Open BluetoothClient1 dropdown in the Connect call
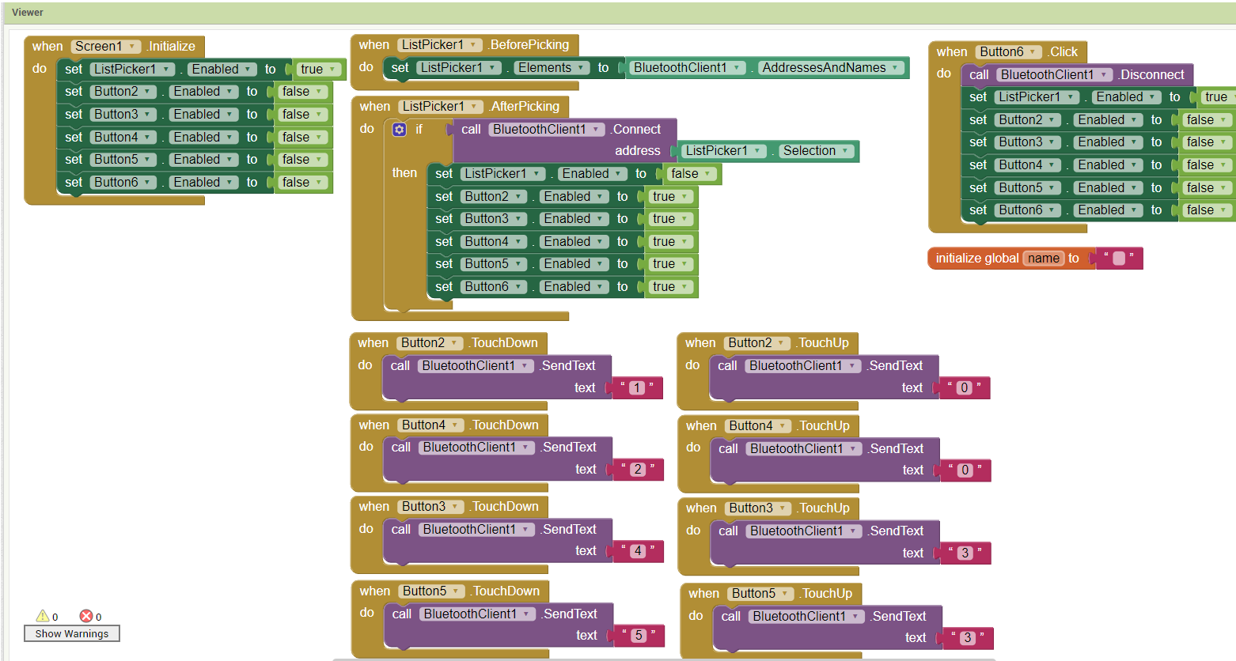Image resolution: width=1236 pixels, height=661 pixels. point(546,129)
